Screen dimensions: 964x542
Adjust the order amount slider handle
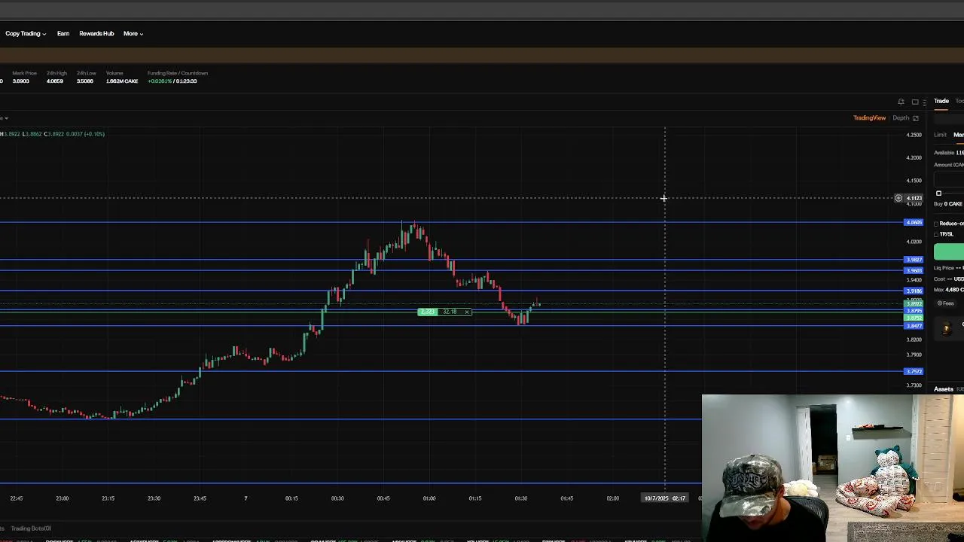[x=938, y=193]
